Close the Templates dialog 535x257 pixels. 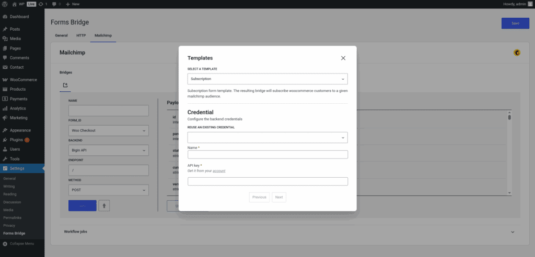point(343,58)
